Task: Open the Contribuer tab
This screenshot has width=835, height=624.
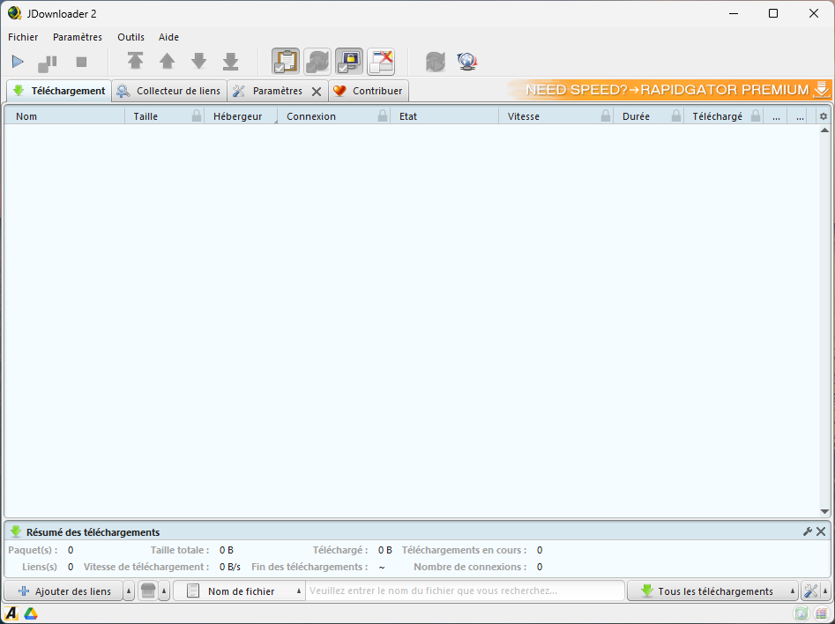Action: (369, 91)
